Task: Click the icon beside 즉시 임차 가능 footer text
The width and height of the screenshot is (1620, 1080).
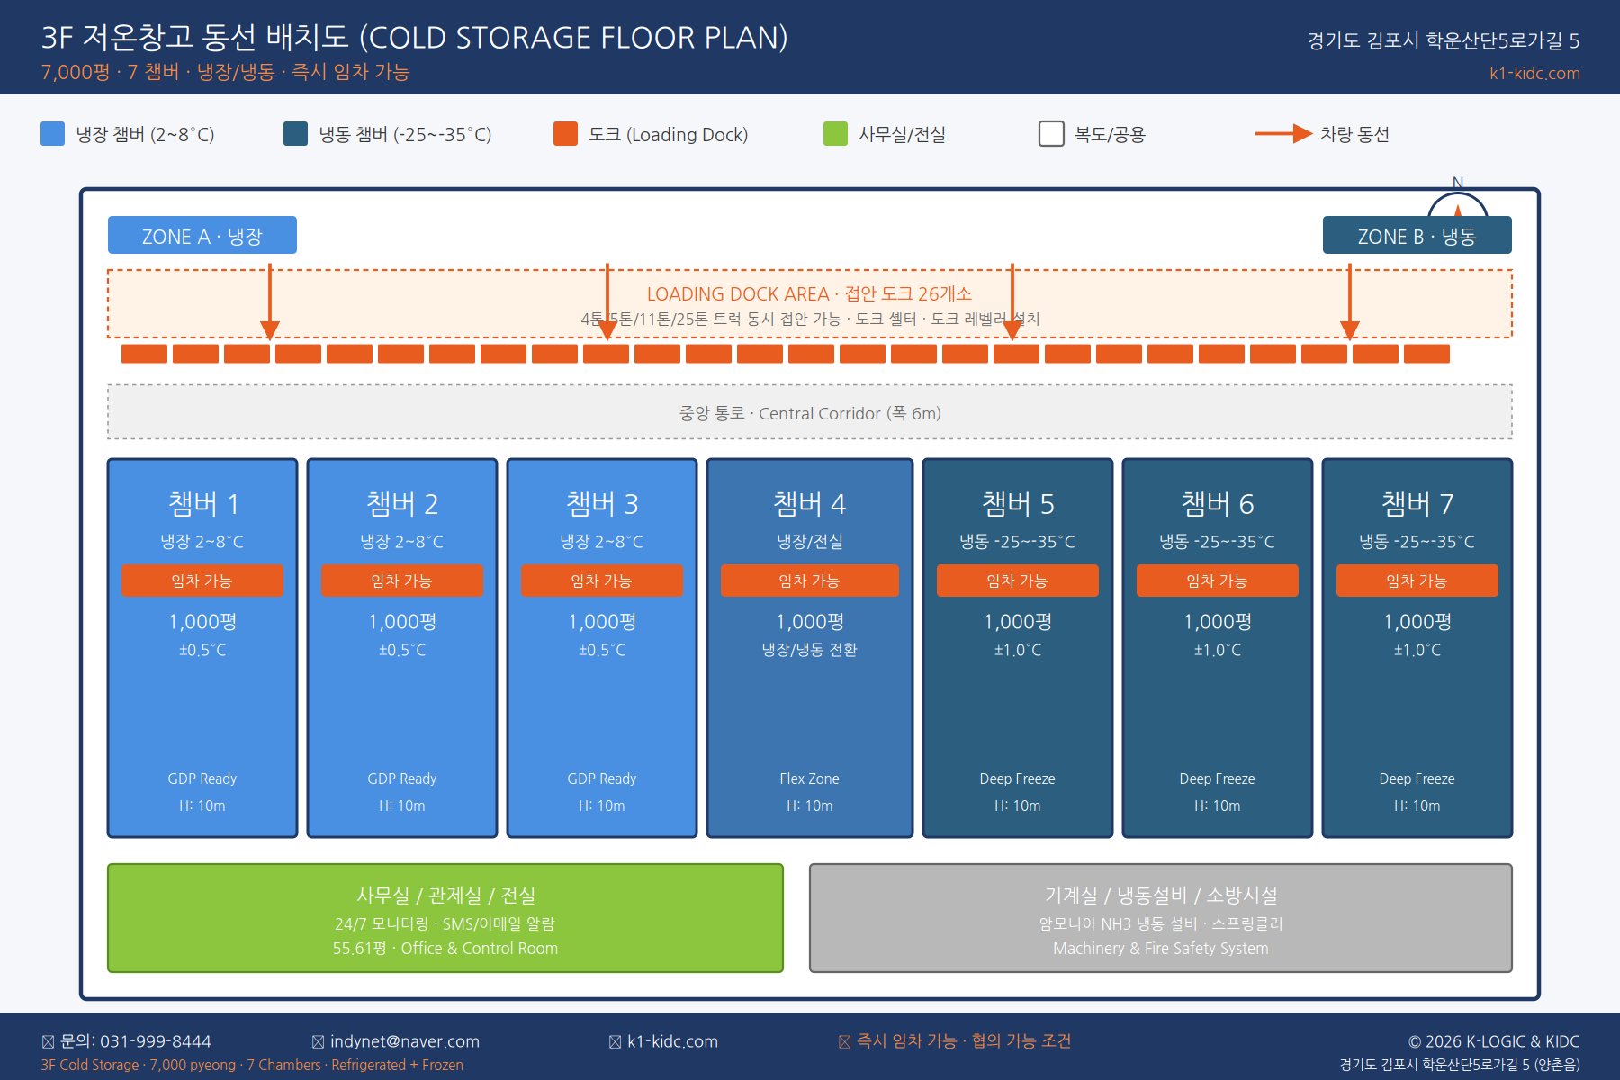Action: tap(845, 1041)
